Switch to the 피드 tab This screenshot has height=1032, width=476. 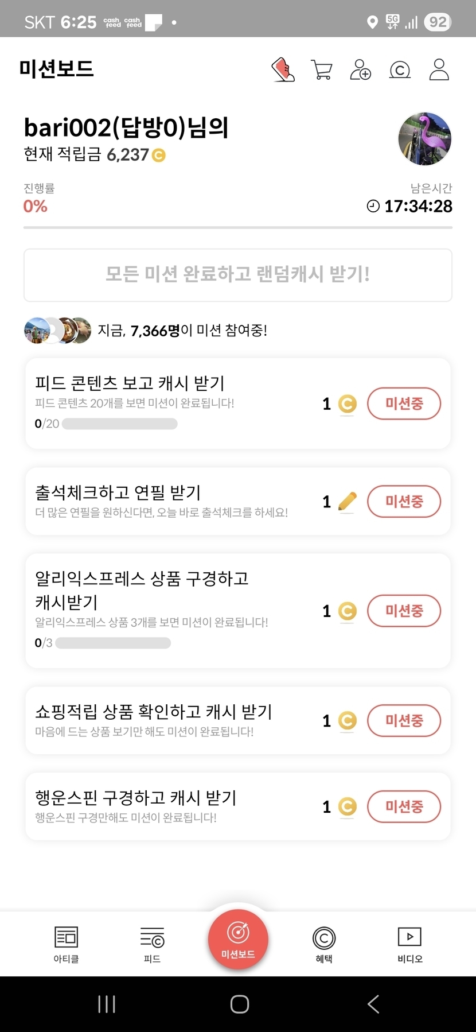click(x=152, y=944)
